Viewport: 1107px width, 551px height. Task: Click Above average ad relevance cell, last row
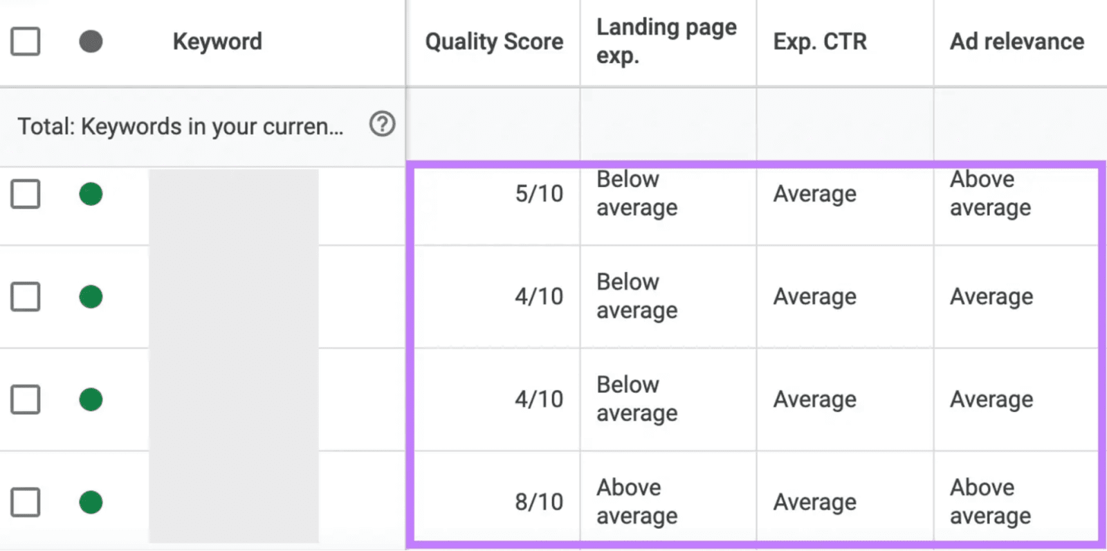coord(989,501)
